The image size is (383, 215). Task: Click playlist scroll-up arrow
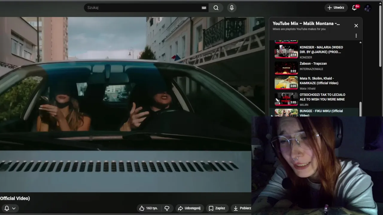point(361,42)
